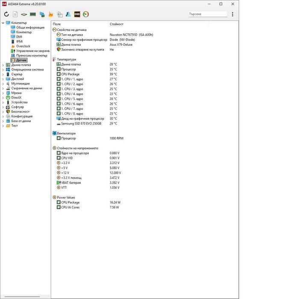Select the DMI tree item
Viewport: 299px width, 299px height.
[x=19, y=37]
